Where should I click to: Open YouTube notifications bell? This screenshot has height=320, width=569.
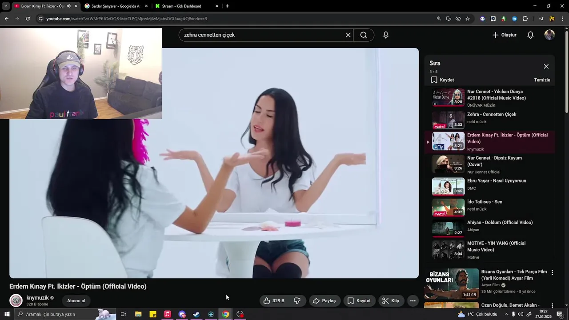click(x=530, y=35)
